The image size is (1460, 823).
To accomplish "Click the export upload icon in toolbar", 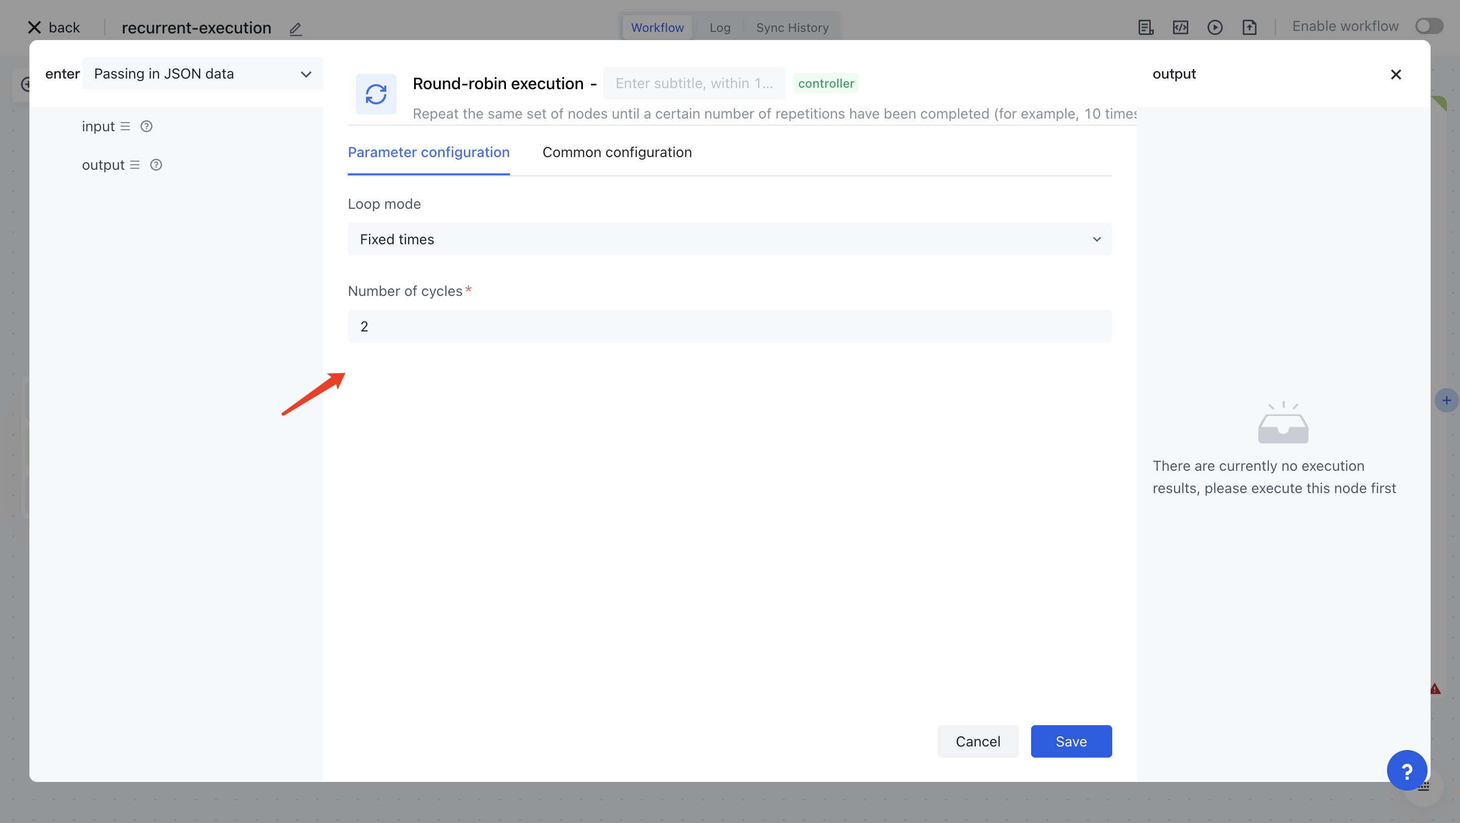I will pyautogui.click(x=1249, y=27).
